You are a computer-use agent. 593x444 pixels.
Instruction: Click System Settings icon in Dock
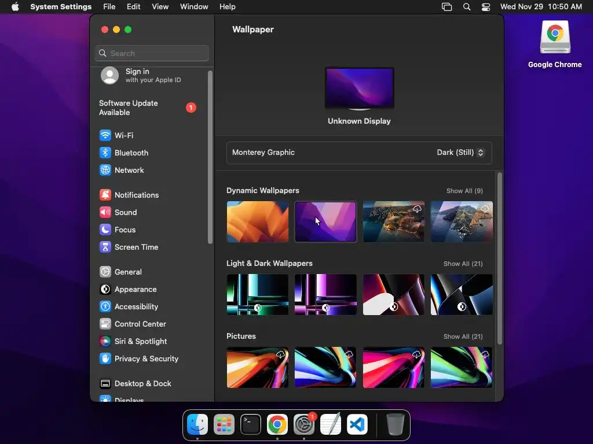304,424
